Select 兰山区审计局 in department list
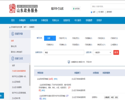This screenshot has height=100, width=125. point(16,98)
